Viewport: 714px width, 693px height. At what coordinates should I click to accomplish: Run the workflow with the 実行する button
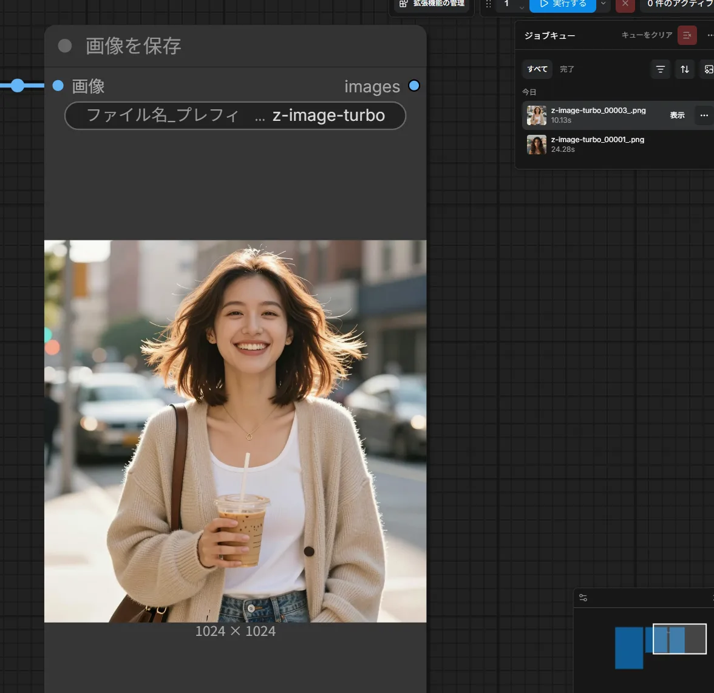(562, 5)
